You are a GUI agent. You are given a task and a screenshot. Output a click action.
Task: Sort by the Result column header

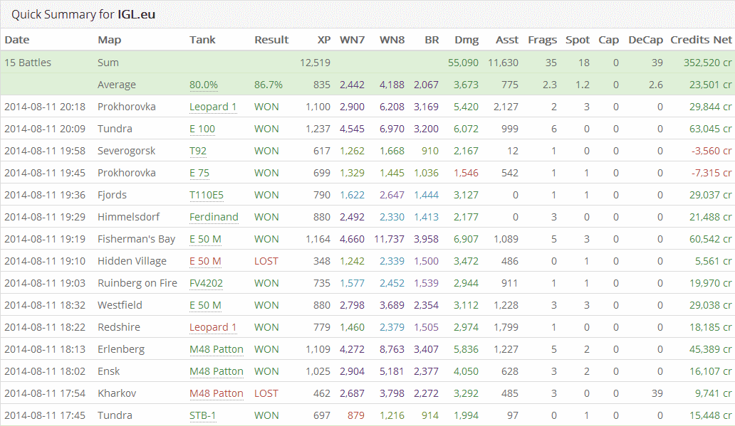coord(271,40)
